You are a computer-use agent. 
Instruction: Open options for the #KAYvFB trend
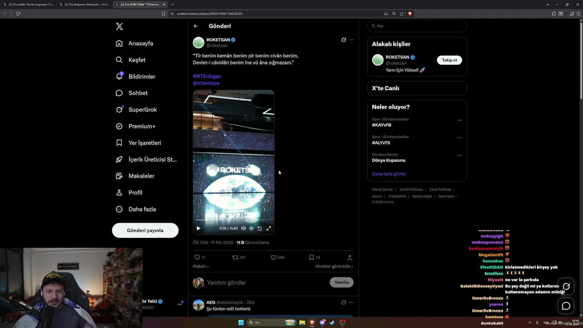pos(459,120)
